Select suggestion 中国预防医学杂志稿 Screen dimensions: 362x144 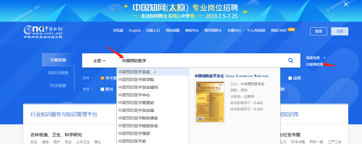(152, 111)
